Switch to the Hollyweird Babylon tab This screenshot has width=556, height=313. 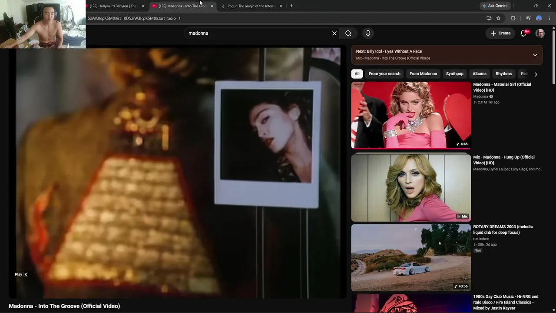point(113,6)
